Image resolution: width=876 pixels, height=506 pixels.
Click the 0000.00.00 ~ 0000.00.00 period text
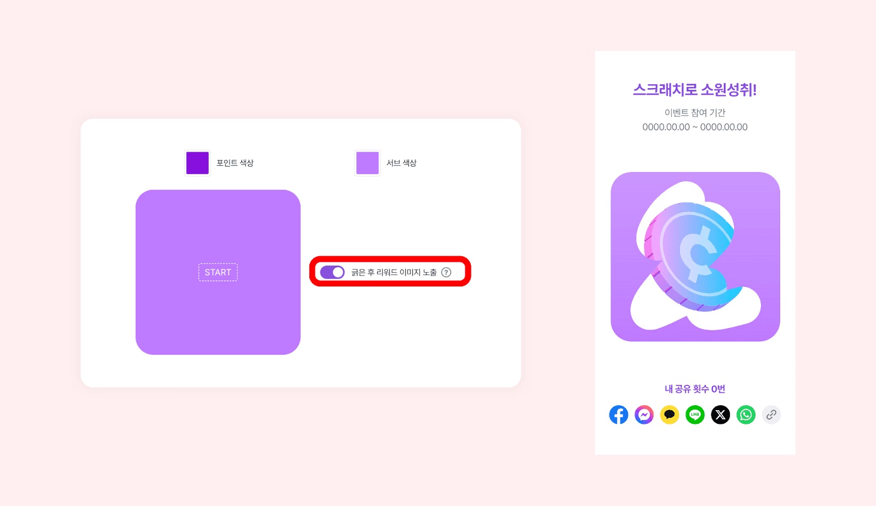tap(695, 127)
